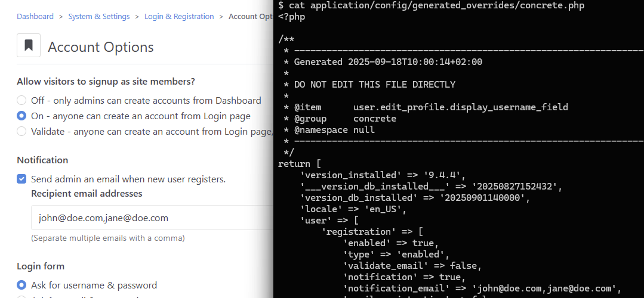Image resolution: width=644 pixels, height=298 pixels.
Task: Click the 'notification_email' line in terminal
Action: click(482, 288)
